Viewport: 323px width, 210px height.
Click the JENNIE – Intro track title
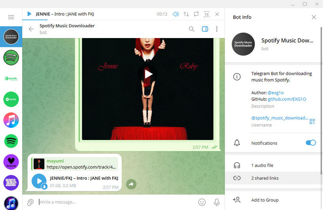pyautogui.click(x=65, y=14)
